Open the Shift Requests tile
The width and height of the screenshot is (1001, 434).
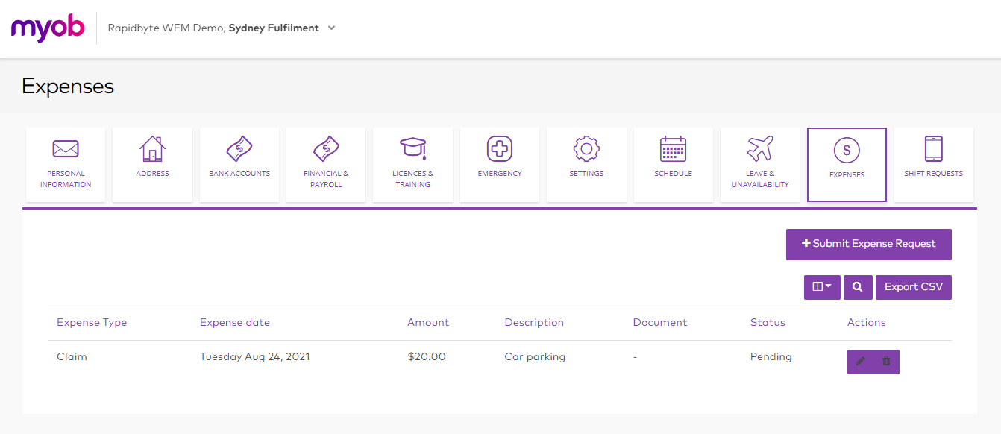point(933,164)
